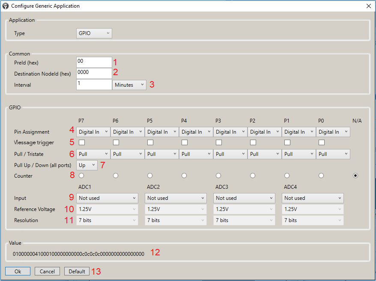Restore settings with the Default button
Screen dimensions: 376x281
coord(77,272)
